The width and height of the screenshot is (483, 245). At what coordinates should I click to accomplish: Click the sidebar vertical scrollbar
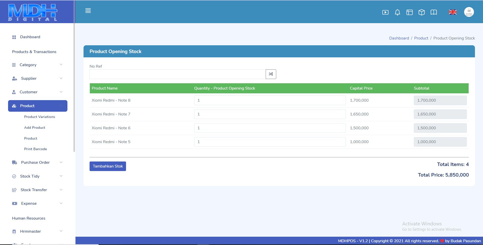click(74, 76)
